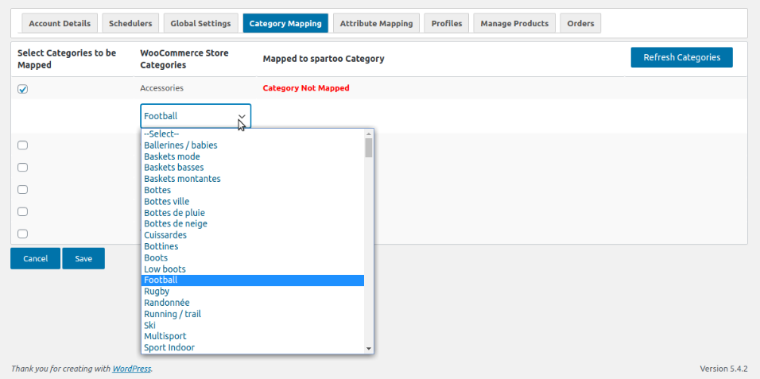Uncheck the Accessories category checkbox

click(x=23, y=89)
